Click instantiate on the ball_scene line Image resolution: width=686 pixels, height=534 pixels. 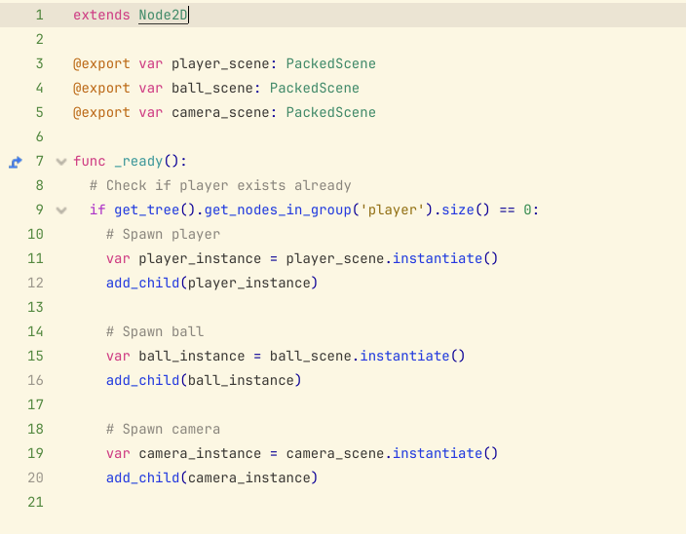[404, 356]
